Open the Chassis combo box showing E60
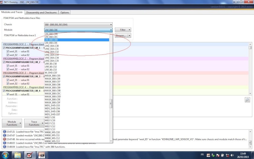This screenshot has width=254, height=159. [78, 24]
